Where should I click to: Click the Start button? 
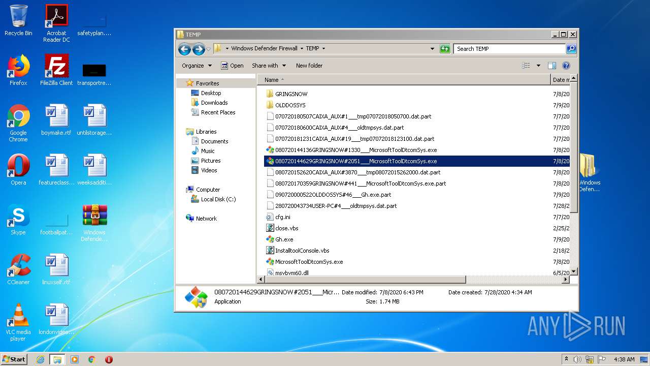click(x=14, y=359)
